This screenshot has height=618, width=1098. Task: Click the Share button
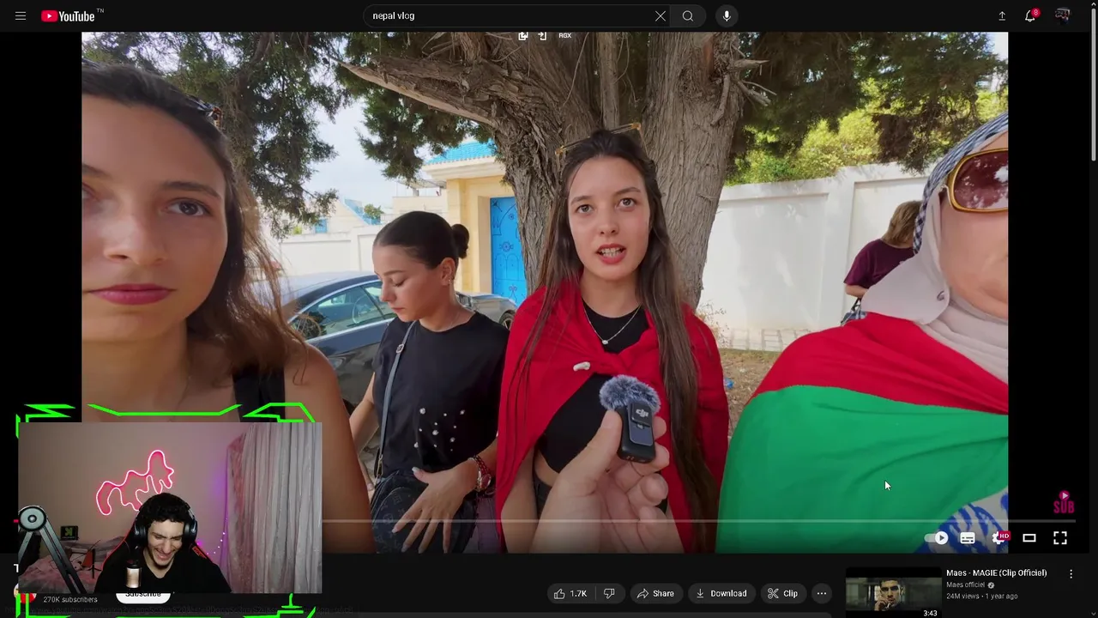pyautogui.click(x=655, y=593)
